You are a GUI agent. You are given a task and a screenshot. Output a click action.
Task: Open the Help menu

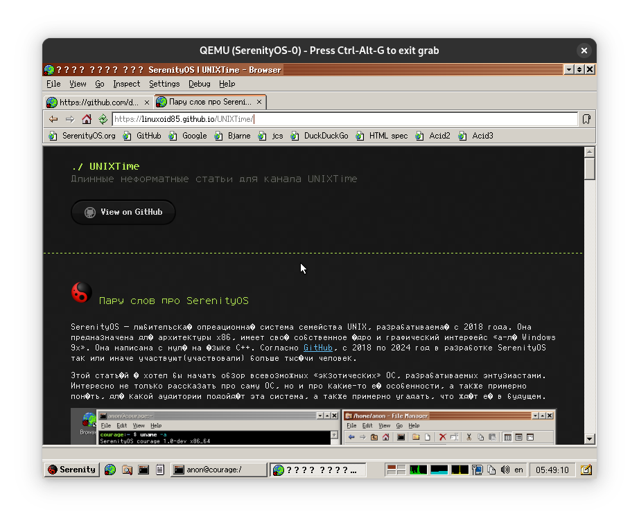227,84
